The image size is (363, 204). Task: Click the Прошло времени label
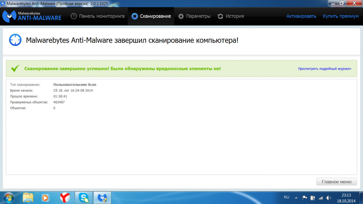[24, 96]
